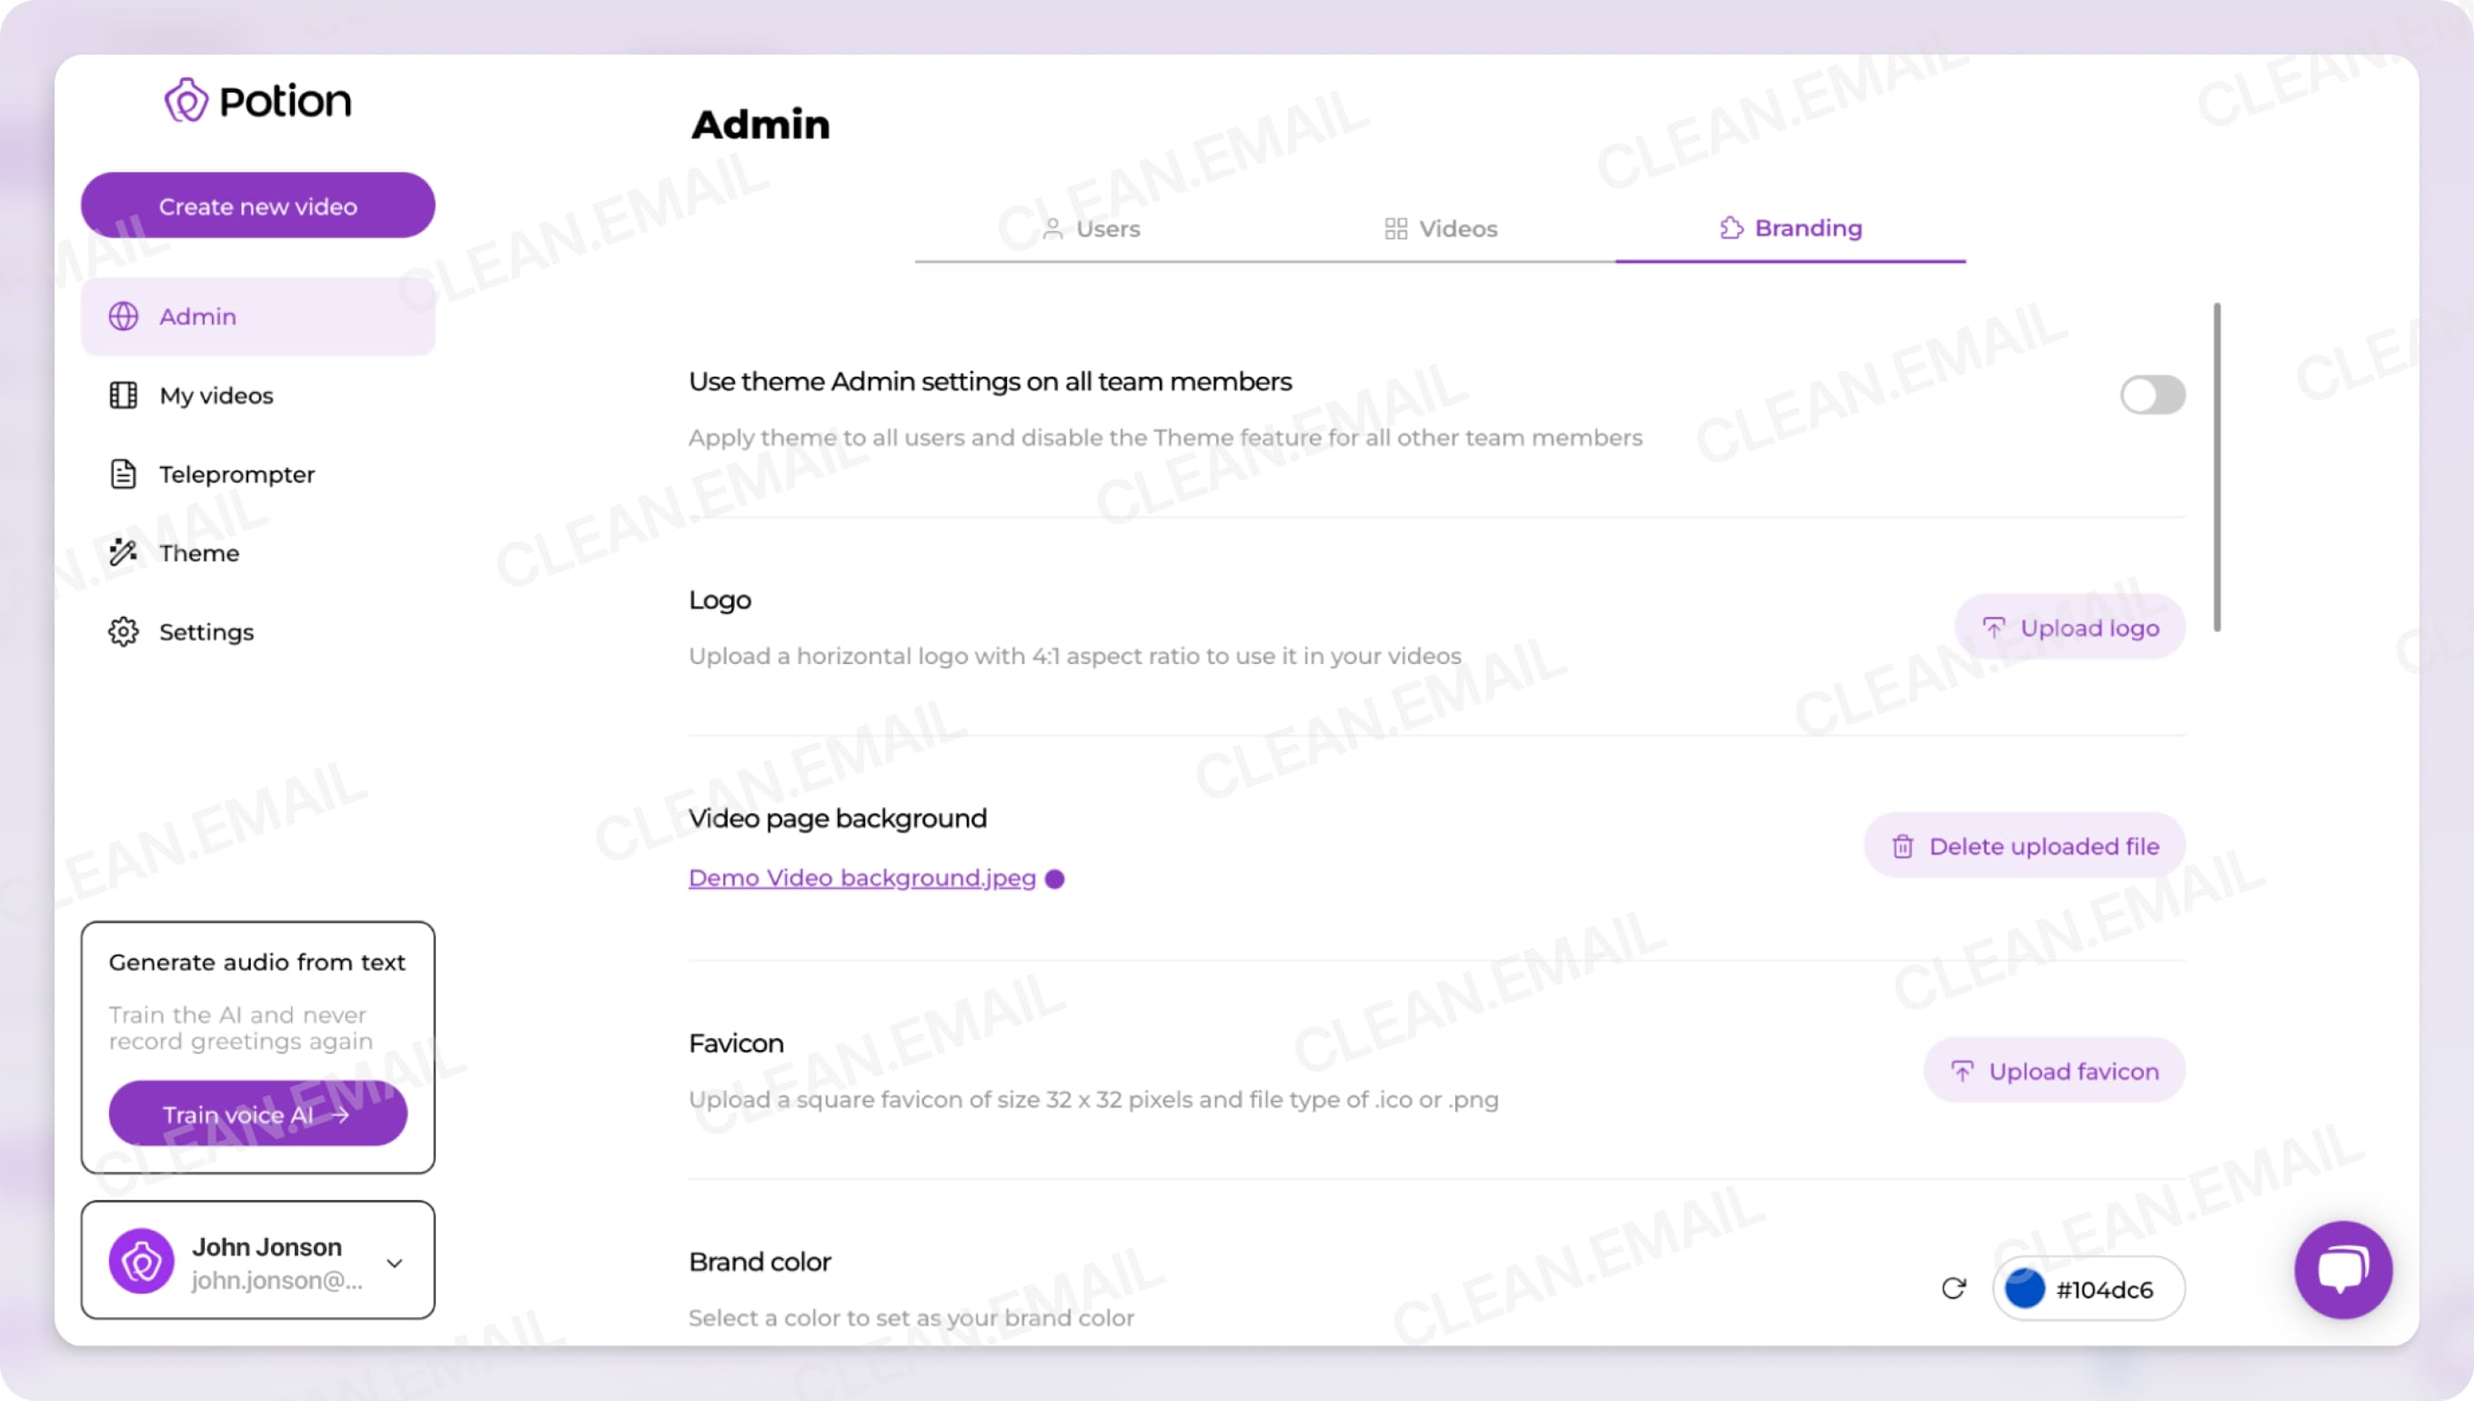
Task: Click the Teleprompter document icon
Action: click(124, 473)
